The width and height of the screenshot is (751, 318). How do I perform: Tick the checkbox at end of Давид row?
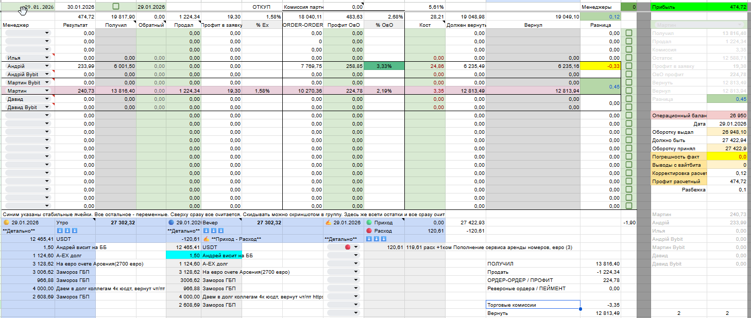pyautogui.click(x=629, y=99)
